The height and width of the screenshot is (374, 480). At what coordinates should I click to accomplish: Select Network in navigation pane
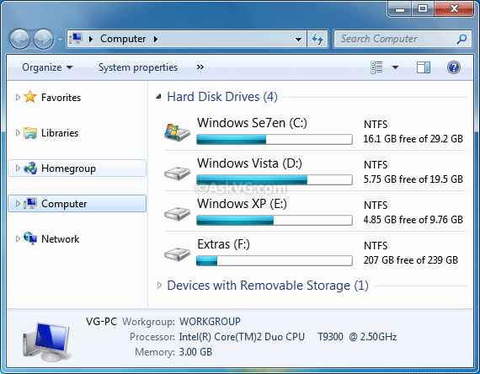pyautogui.click(x=60, y=239)
